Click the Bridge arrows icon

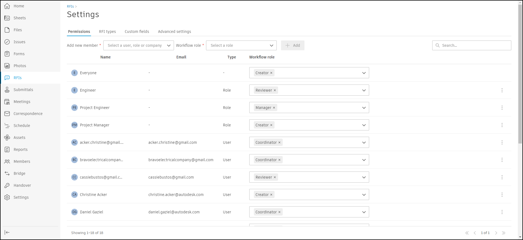(7, 173)
